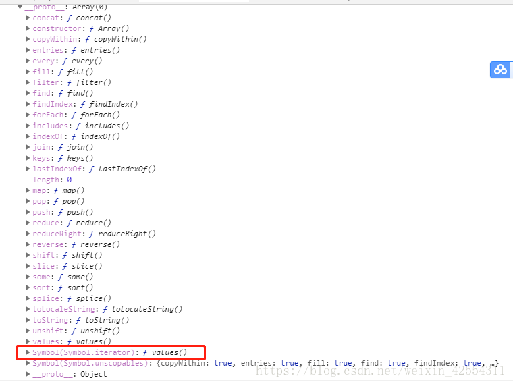Expand the keys property arrow

pos(28,158)
